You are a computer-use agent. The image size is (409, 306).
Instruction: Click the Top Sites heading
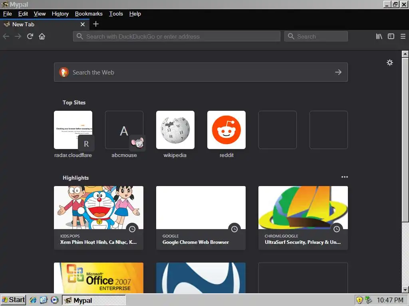(x=74, y=102)
